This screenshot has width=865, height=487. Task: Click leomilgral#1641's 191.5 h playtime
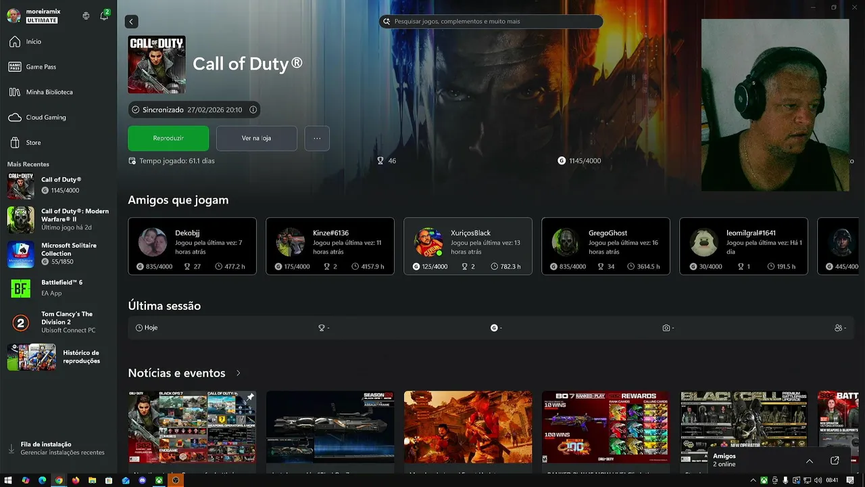pyautogui.click(x=781, y=266)
